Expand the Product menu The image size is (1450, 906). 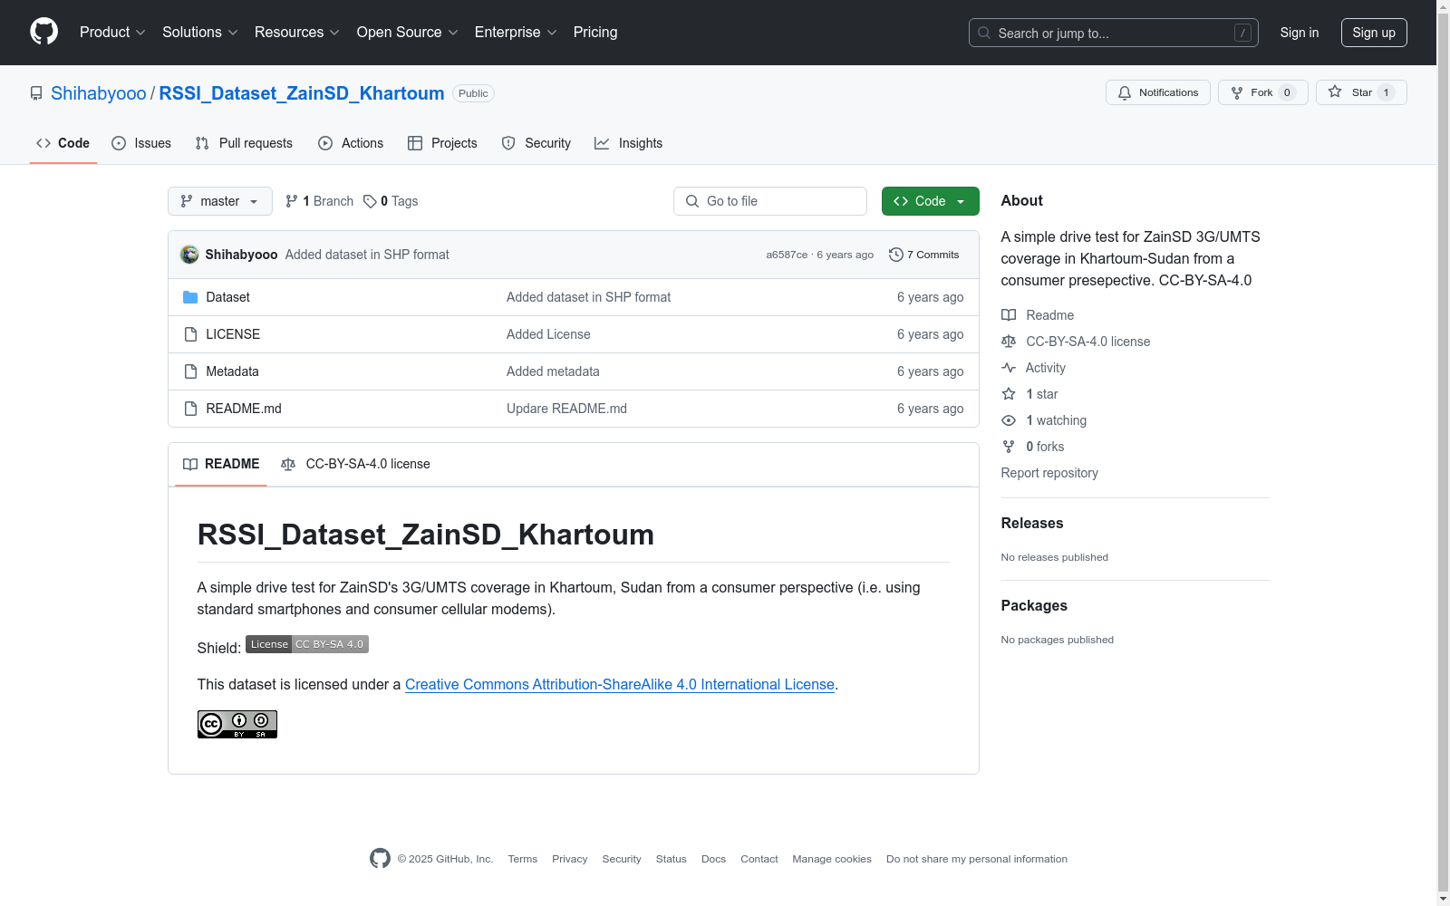point(112,32)
